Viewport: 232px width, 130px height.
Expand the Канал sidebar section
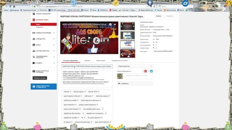(54, 45)
